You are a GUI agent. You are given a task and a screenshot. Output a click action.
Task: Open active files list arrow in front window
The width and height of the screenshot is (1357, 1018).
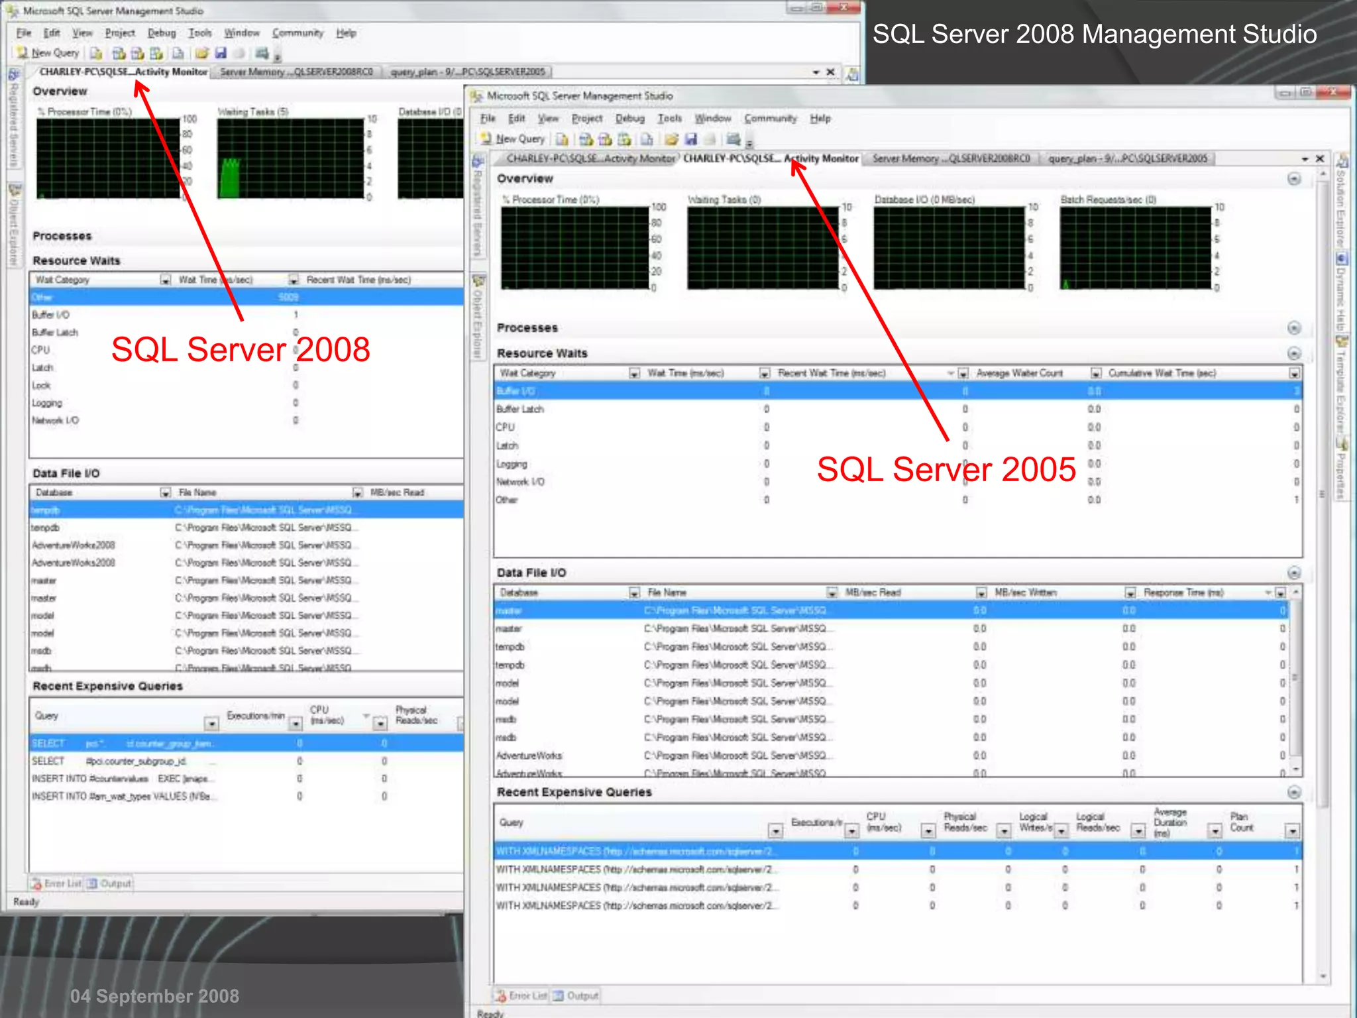tap(1305, 159)
